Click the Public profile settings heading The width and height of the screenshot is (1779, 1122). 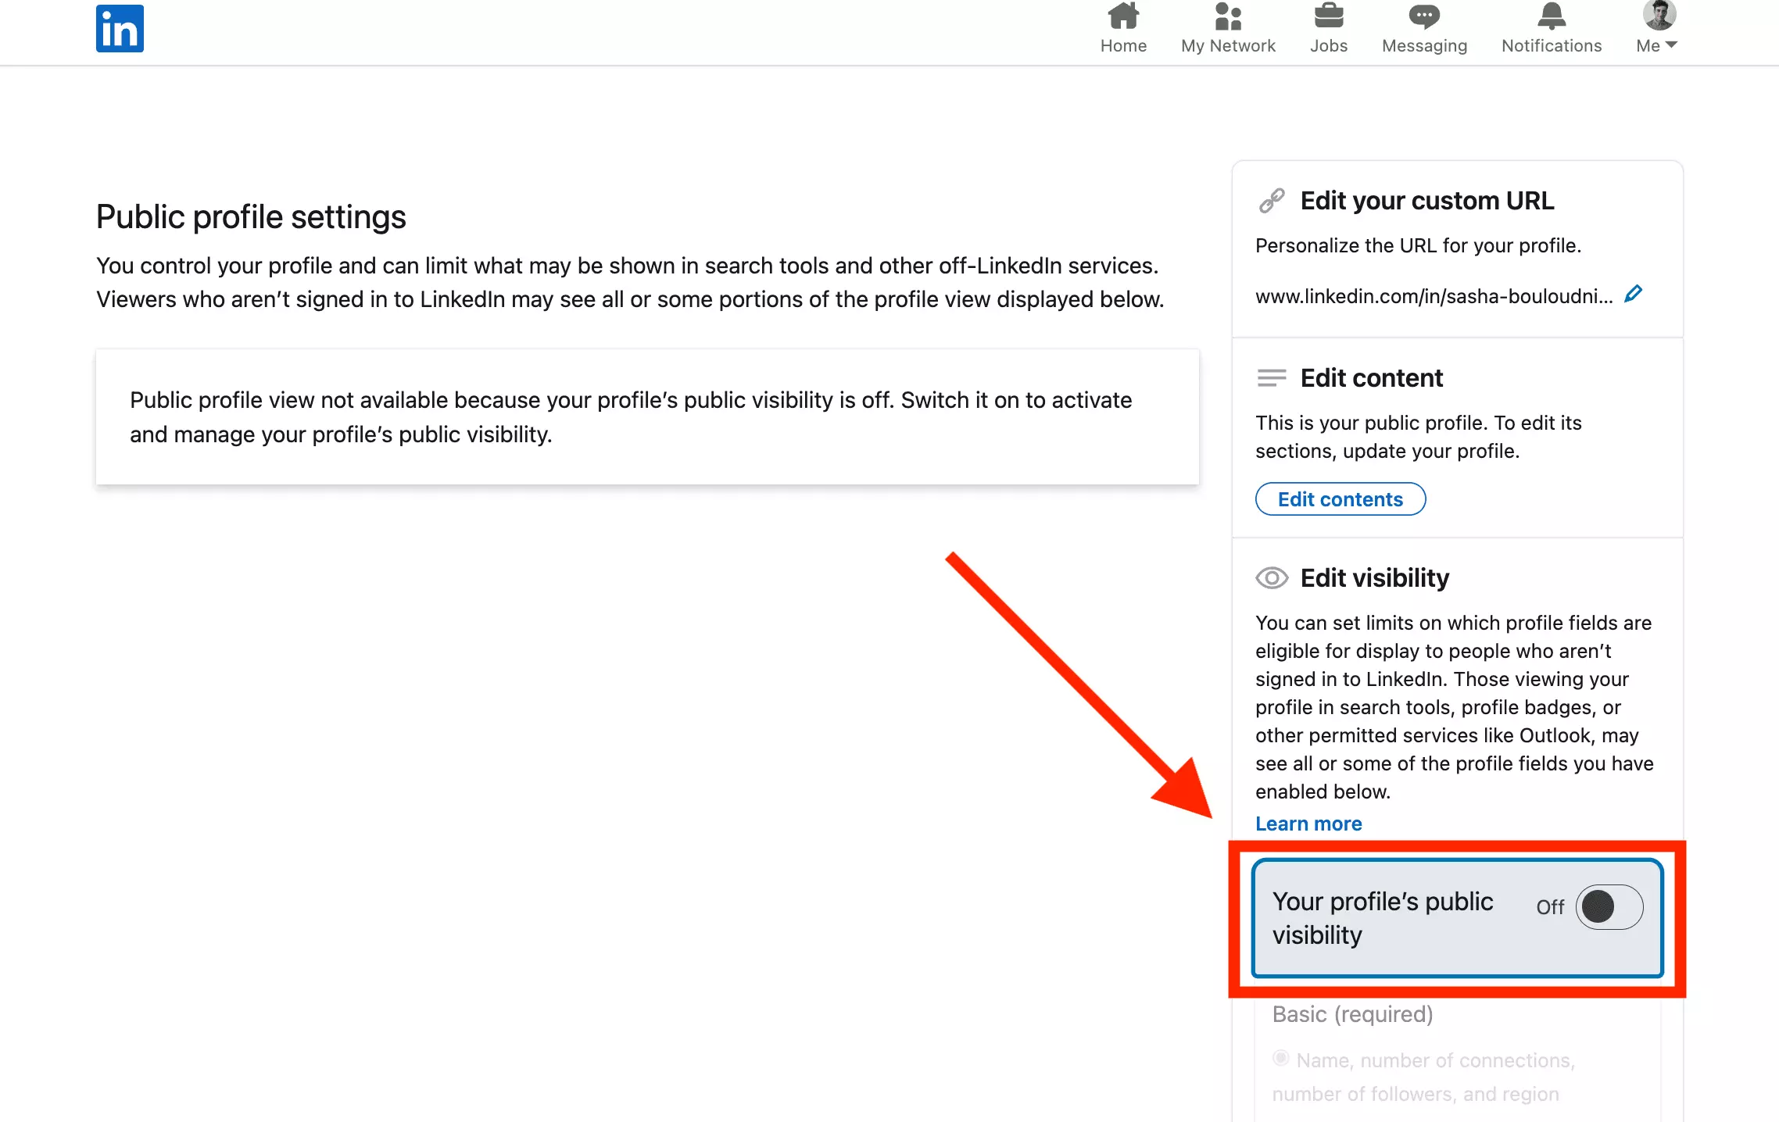[x=251, y=217]
